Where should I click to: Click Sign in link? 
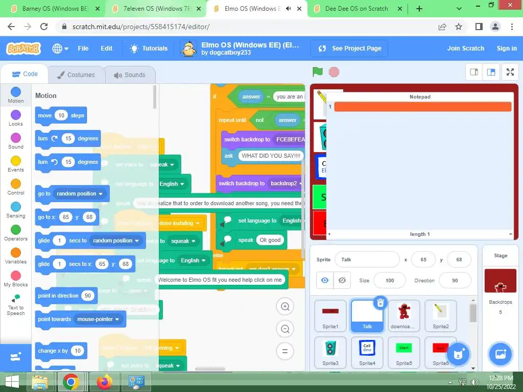point(506,48)
